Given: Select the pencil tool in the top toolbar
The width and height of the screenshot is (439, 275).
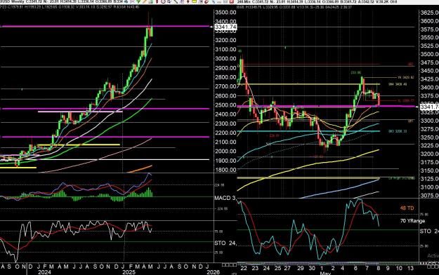Looking at the screenshot, I should tap(145, 1).
